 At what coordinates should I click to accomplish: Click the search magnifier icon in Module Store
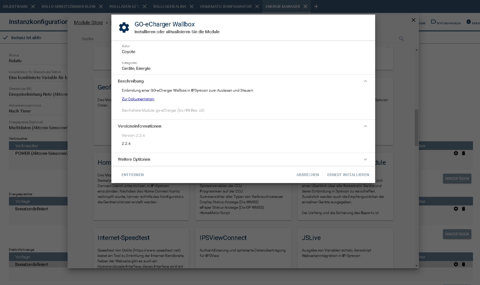(401, 39)
